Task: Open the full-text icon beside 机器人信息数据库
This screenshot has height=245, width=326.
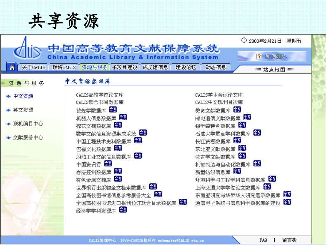Action: [x=123, y=117]
